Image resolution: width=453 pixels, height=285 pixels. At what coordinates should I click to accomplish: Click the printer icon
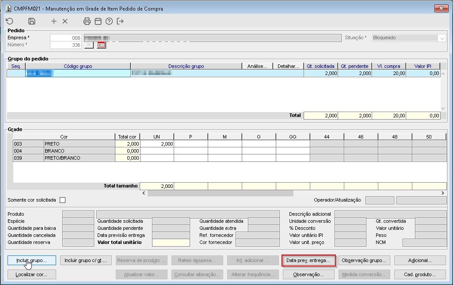[x=87, y=21]
